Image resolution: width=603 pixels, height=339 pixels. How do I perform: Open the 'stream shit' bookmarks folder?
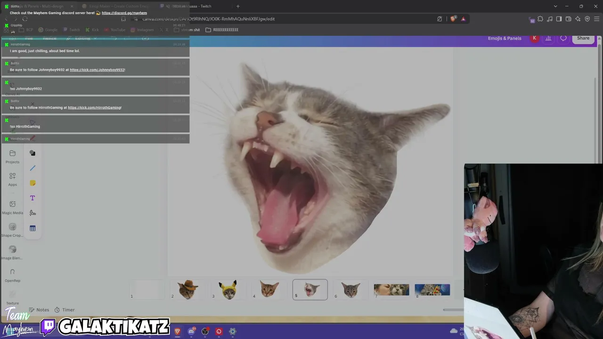pos(187,30)
